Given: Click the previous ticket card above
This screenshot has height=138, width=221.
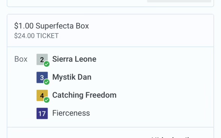Looking at the screenshot, I should pyautogui.click(x=110, y=3).
